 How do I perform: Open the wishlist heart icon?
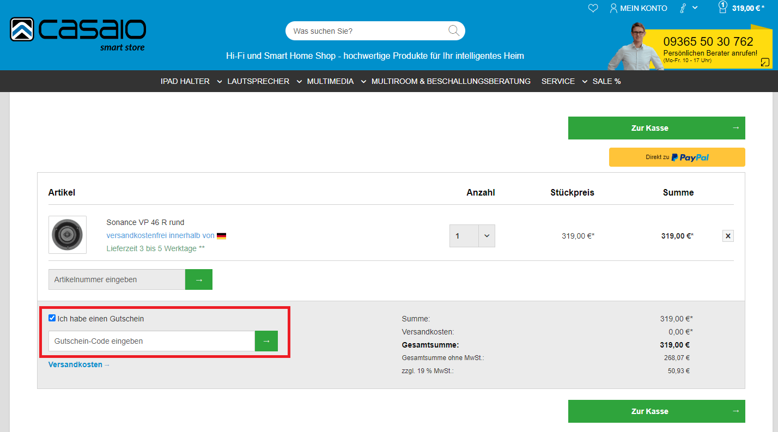[593, 8]
